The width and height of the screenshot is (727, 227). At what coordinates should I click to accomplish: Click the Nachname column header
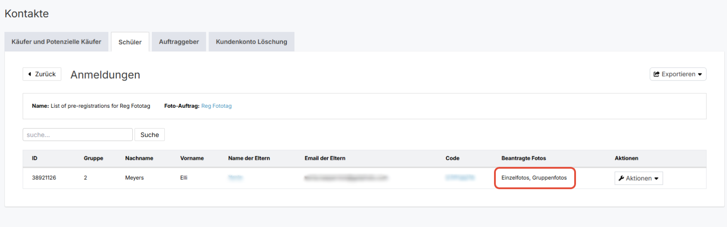click(139, 158)
